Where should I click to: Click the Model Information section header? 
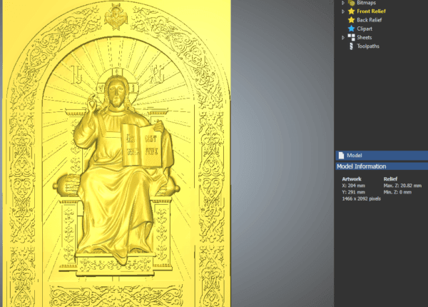[382, 166]
